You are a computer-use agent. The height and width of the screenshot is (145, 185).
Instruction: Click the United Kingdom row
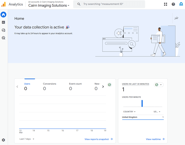143,117
